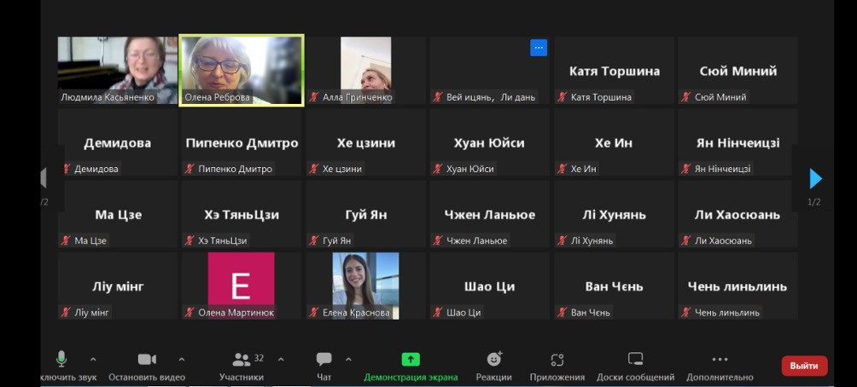Expand audio options arrow next to microphone

(x=93, y=359)
